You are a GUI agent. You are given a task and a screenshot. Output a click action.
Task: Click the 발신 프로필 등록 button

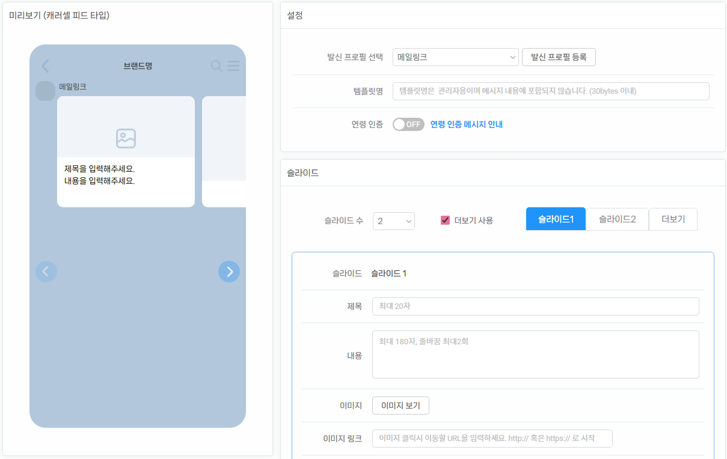click(x=559, y=57)
